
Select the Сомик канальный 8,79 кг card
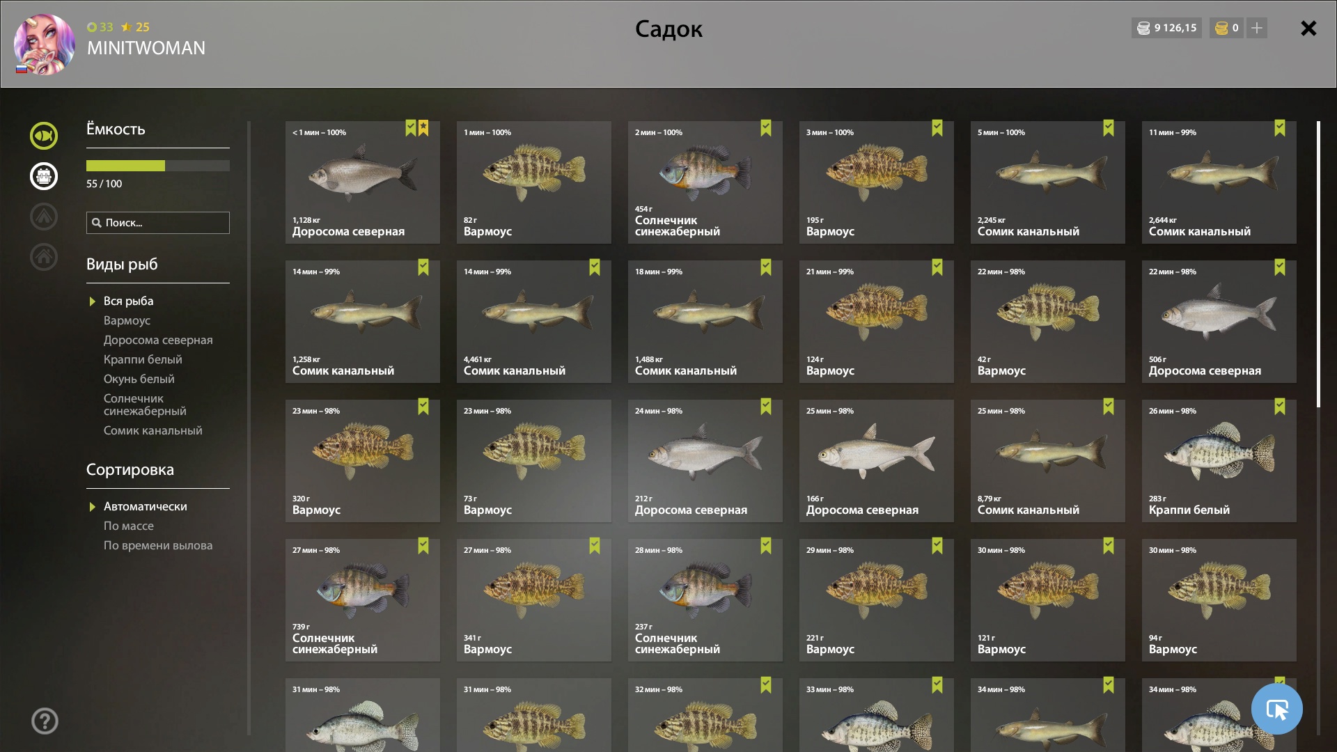click(1047, 460)
